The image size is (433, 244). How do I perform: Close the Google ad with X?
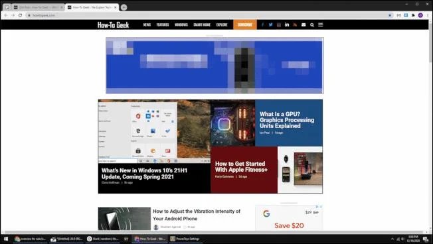click(321, 206)
